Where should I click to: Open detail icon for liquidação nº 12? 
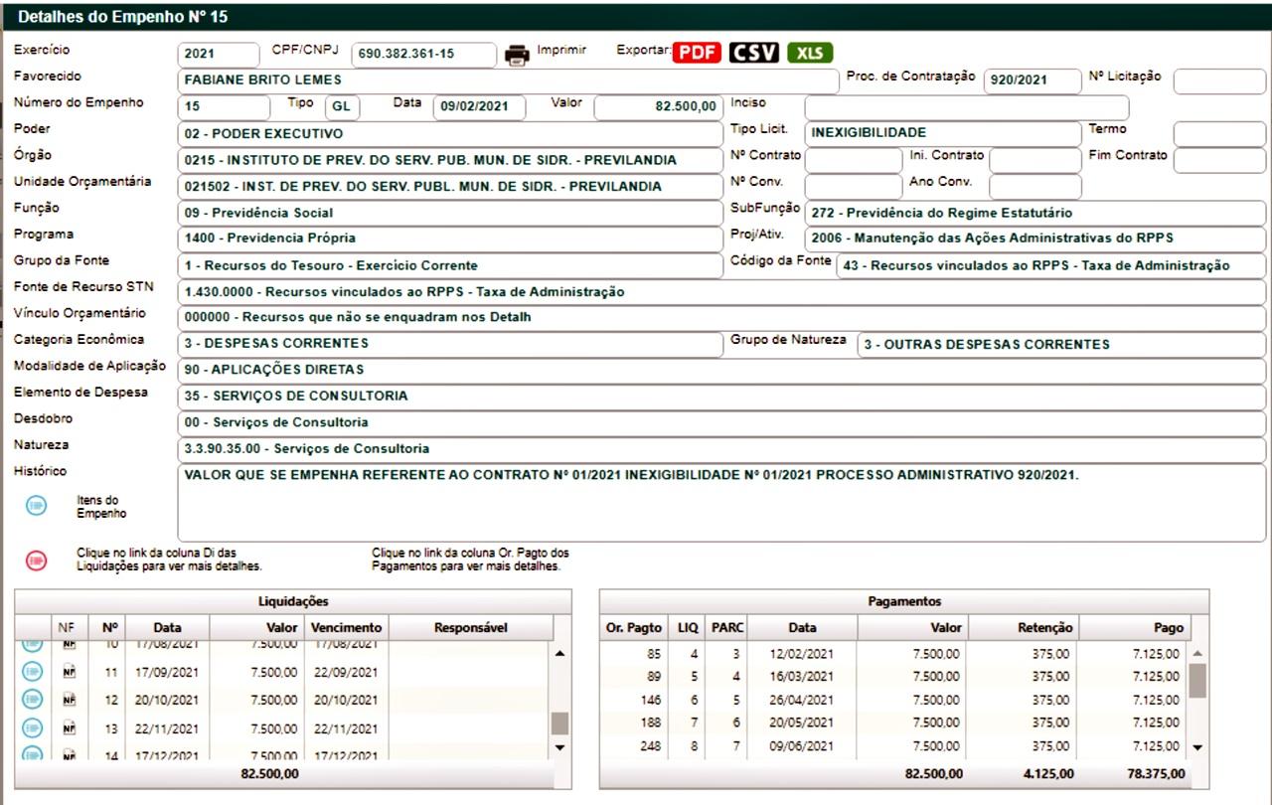click(32, 700)
